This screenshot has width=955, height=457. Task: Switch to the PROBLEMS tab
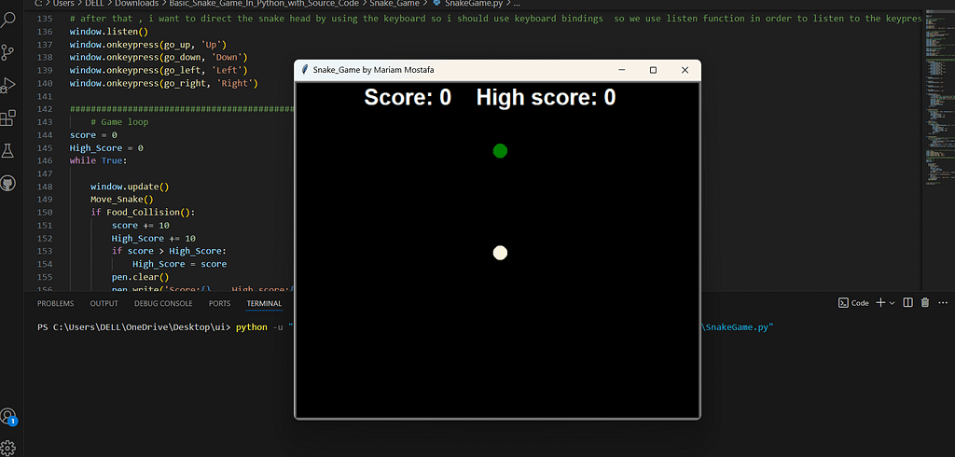(55, 303)
